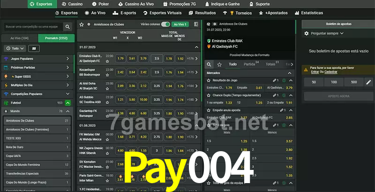Click the Cadastrar register link
The image size is (375, 192).
point(331,72)
